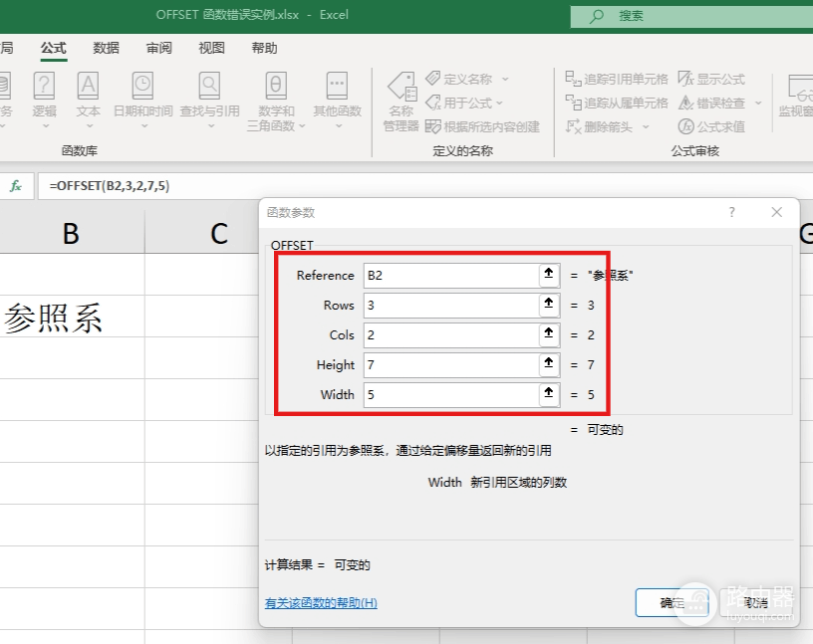
Task: Open help link for this function
Action: pyautogui.click(x=321, y=603)
